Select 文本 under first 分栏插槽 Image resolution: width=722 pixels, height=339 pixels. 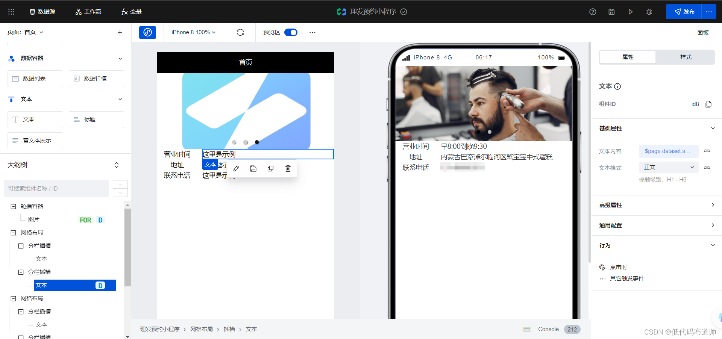tap(41, 259)
